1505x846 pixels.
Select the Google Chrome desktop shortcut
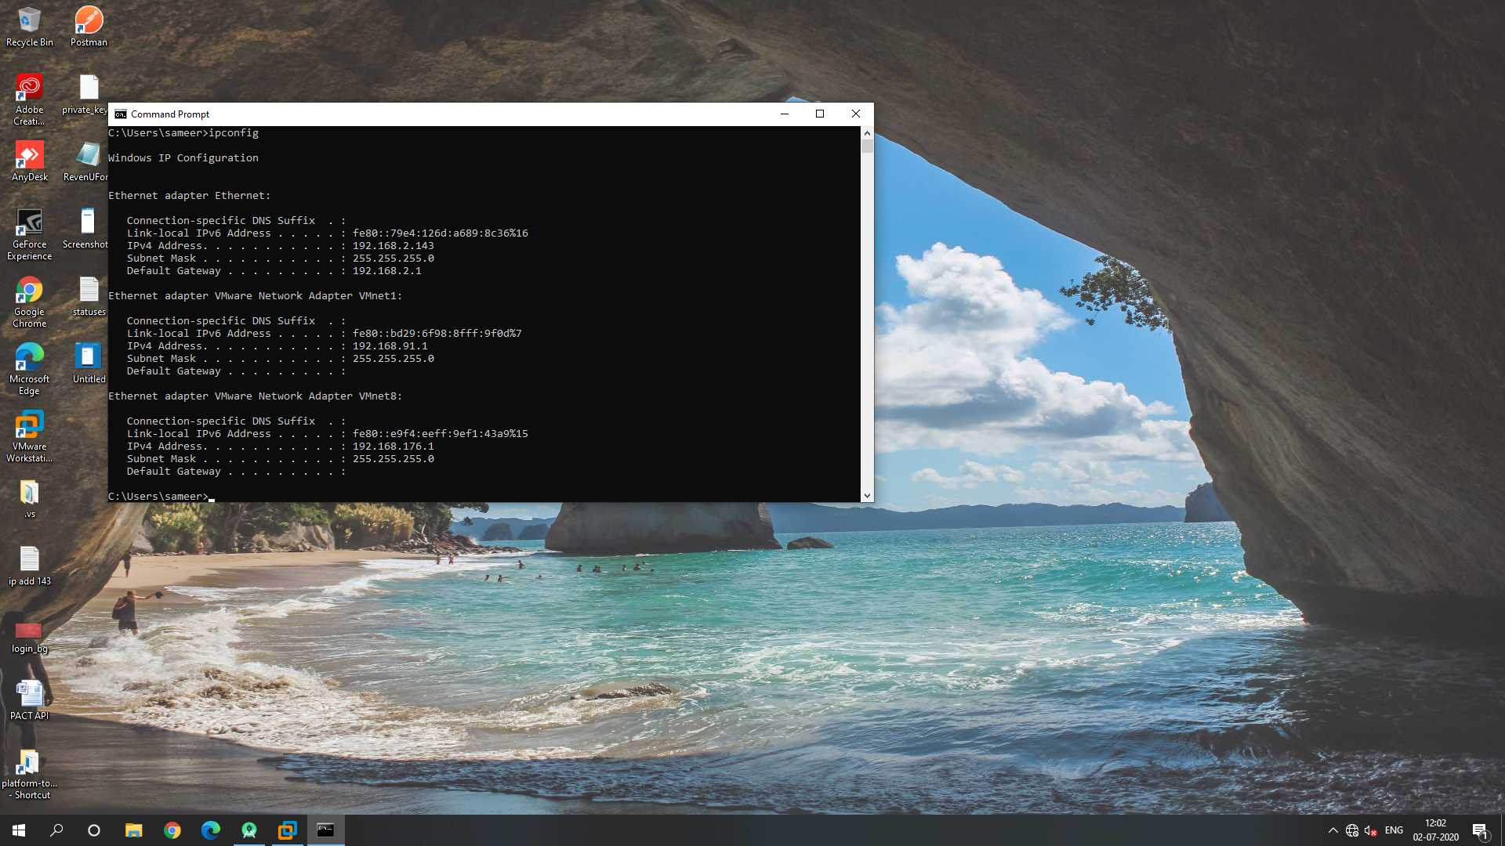pyautogui.click(x=29, y=302)
